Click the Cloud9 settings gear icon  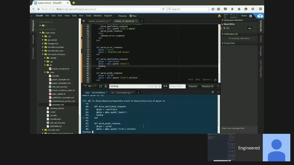pos(251,16)
